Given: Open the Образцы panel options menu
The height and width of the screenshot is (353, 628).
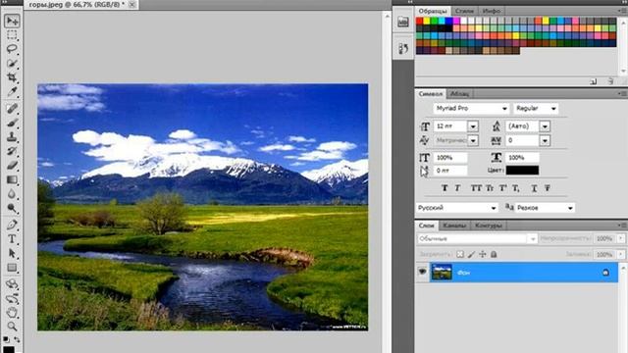Looking at the screenshot, I should [623, 11].
